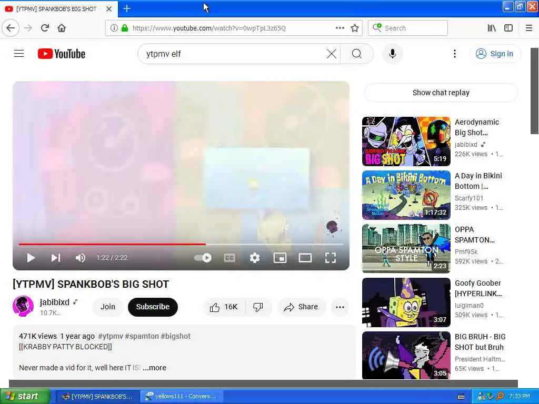Open the YouTube guide hamburger menu
Viewport: 539px width, 404px height.
(19, 54)
